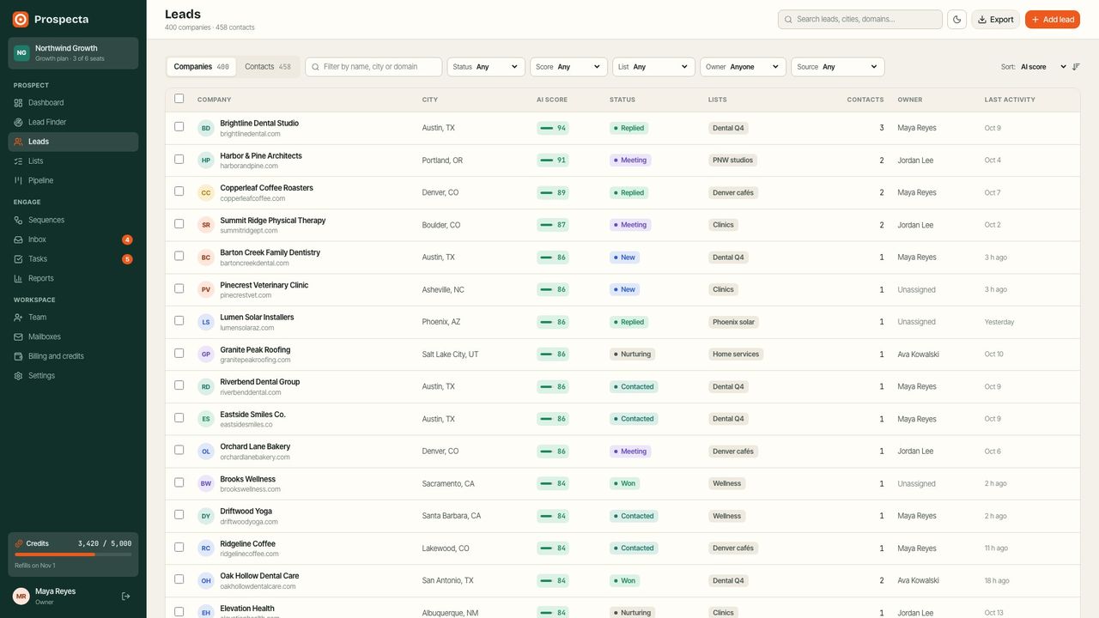Open the Status filter dropdown
The width and height of the screenshot is (1099, 618).
486,67
